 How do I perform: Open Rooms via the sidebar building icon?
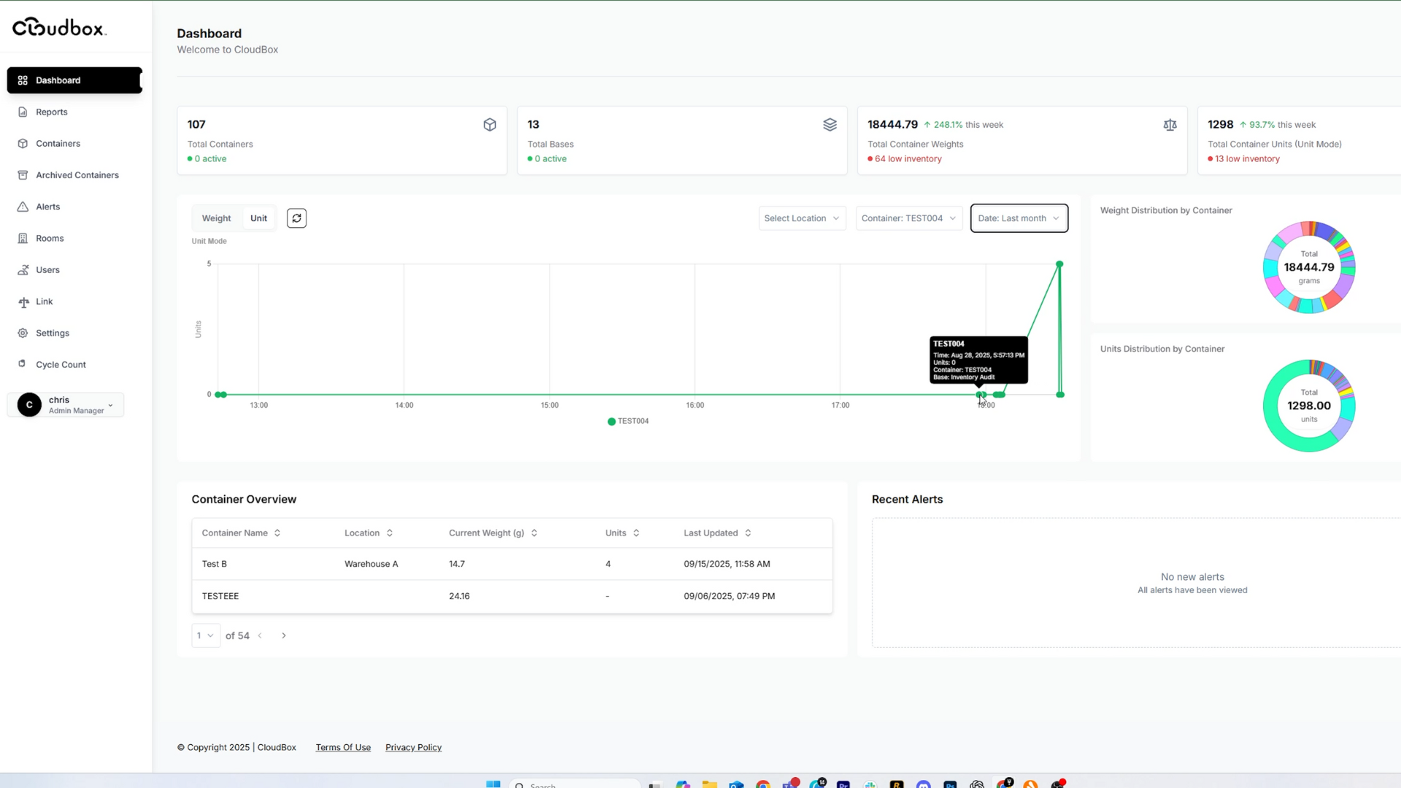pos(23,239)
